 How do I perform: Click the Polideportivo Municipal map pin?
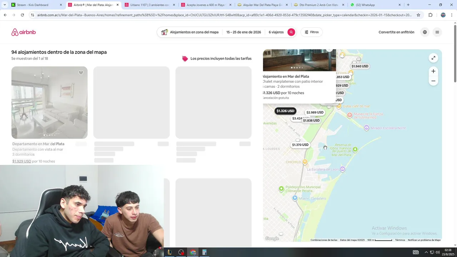pos(281,188)
